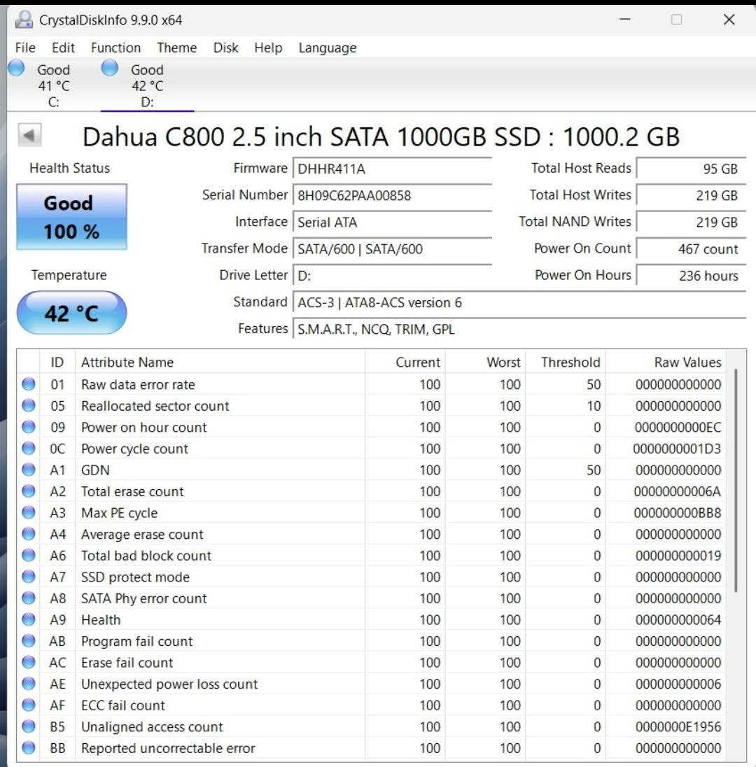Click status orb of Unexpected power loss count
The height and width of the screenshot is (767, 756).
point(29,683)
